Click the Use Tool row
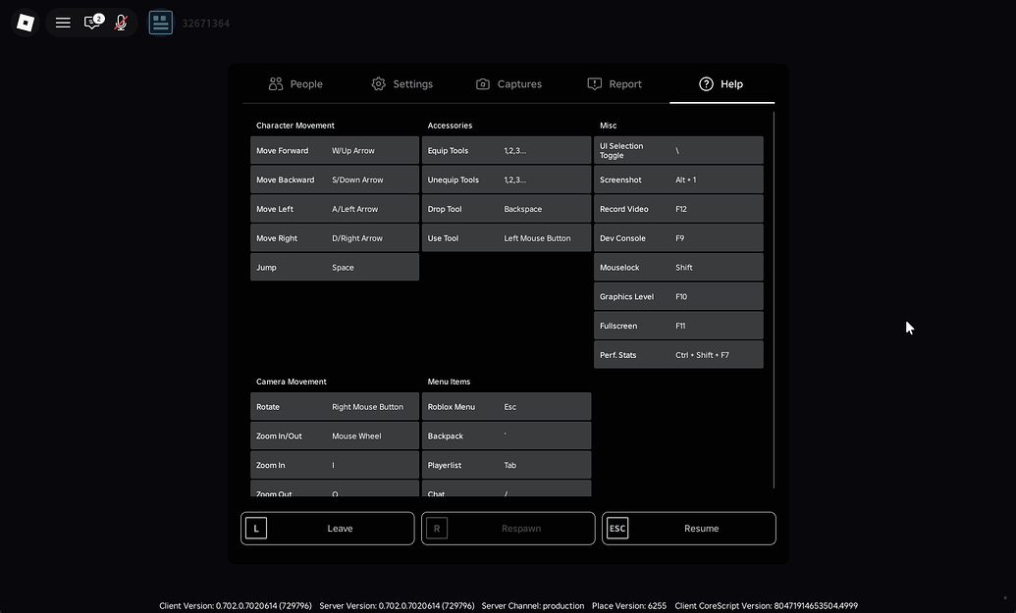1016x613 pixels. [507, 237]
